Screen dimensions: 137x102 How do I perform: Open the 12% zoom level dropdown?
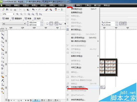[x=14, y=14]
